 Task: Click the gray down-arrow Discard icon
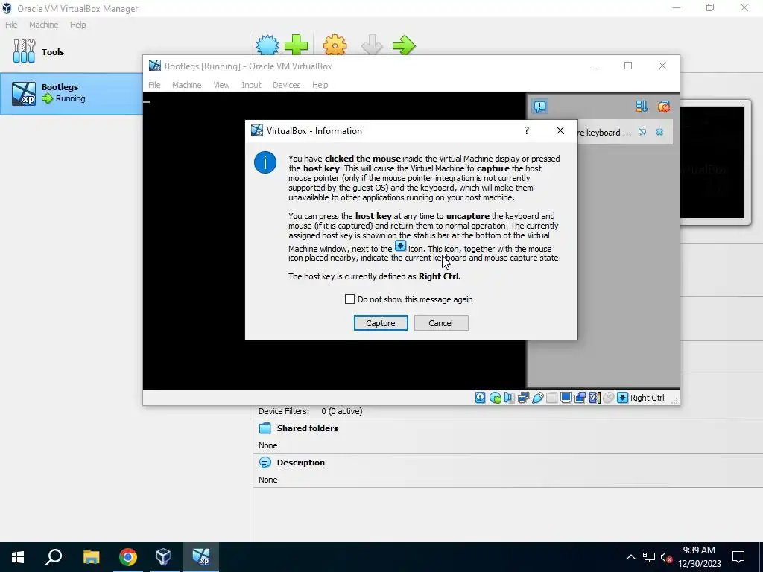click(372, 45)
